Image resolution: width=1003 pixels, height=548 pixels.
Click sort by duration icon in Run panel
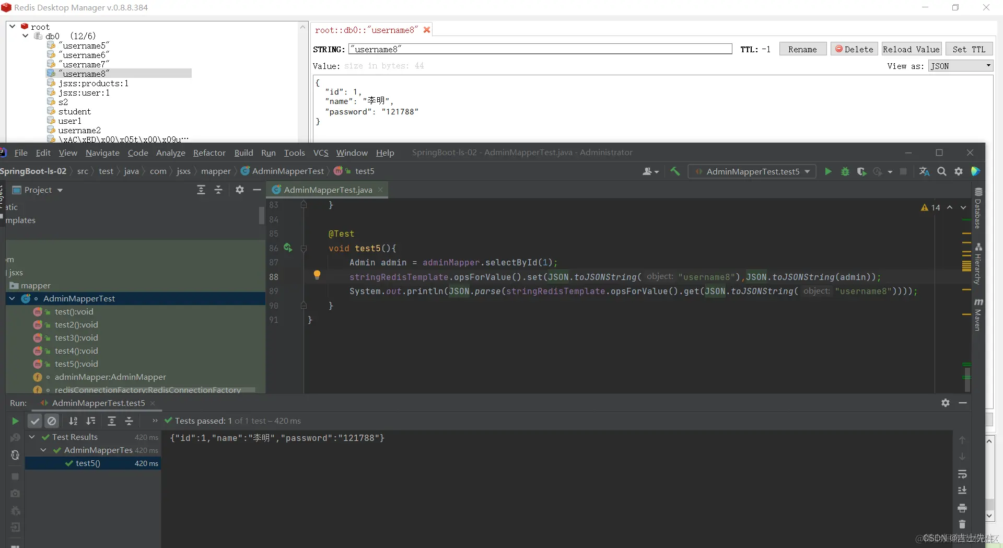pos(91,421)
